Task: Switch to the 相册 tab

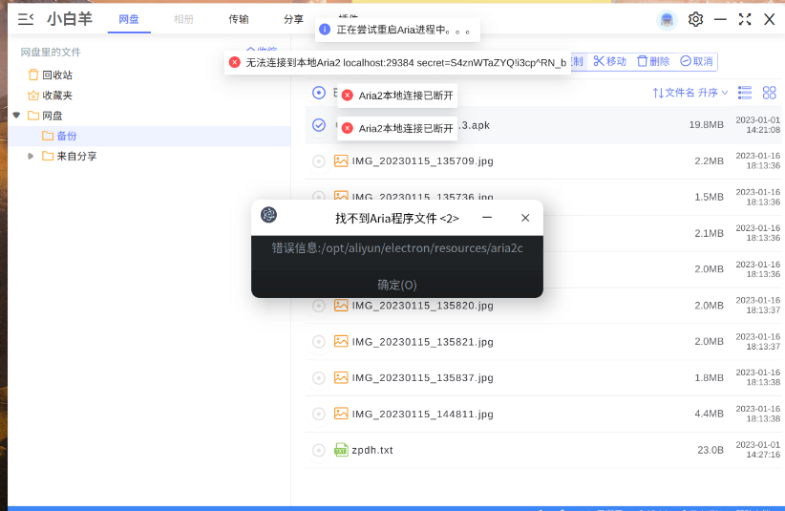Action: 183,19
